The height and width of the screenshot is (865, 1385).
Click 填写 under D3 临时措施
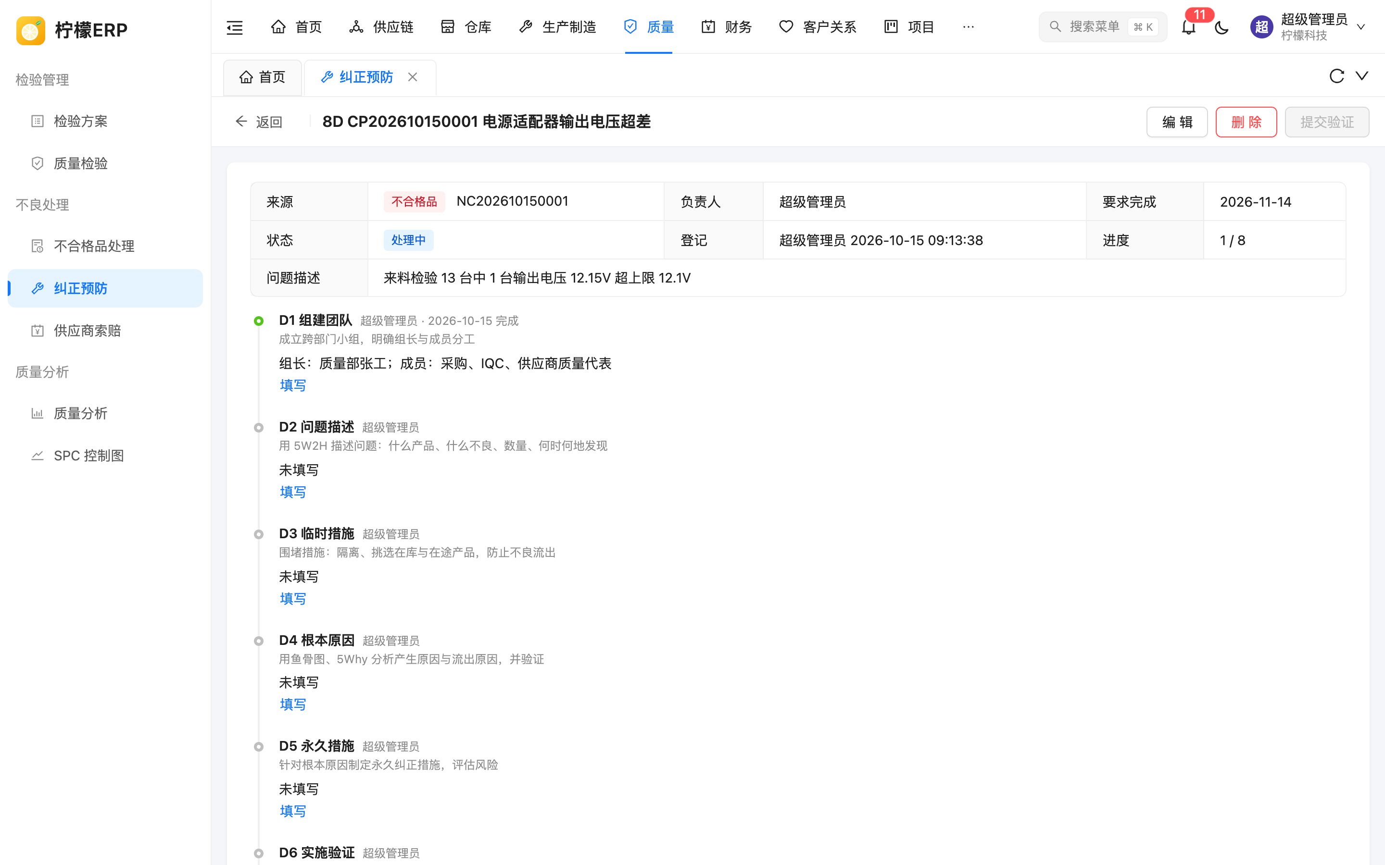coord(292,598)
